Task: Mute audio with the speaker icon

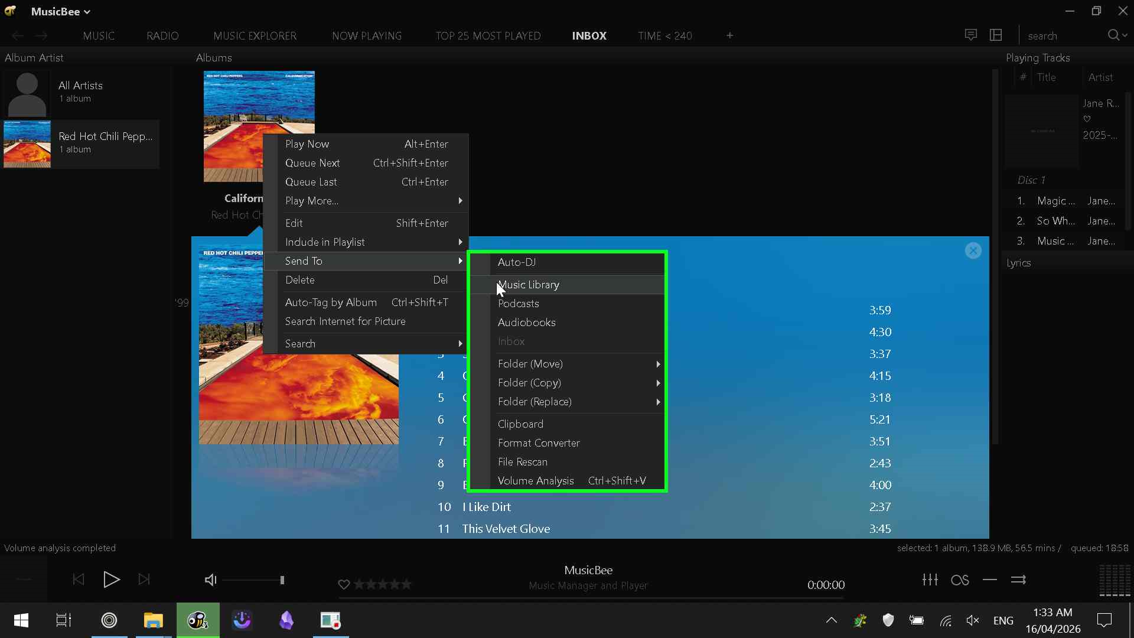Action: pos(210,580)
